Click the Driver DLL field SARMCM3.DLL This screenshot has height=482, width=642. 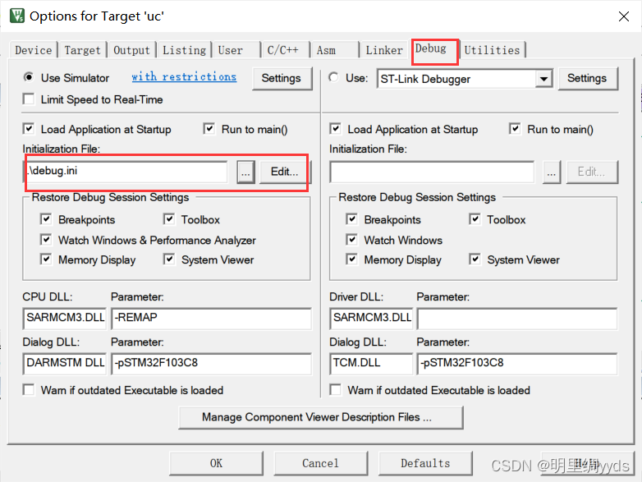pyautogui.click(x=371, y=319)
